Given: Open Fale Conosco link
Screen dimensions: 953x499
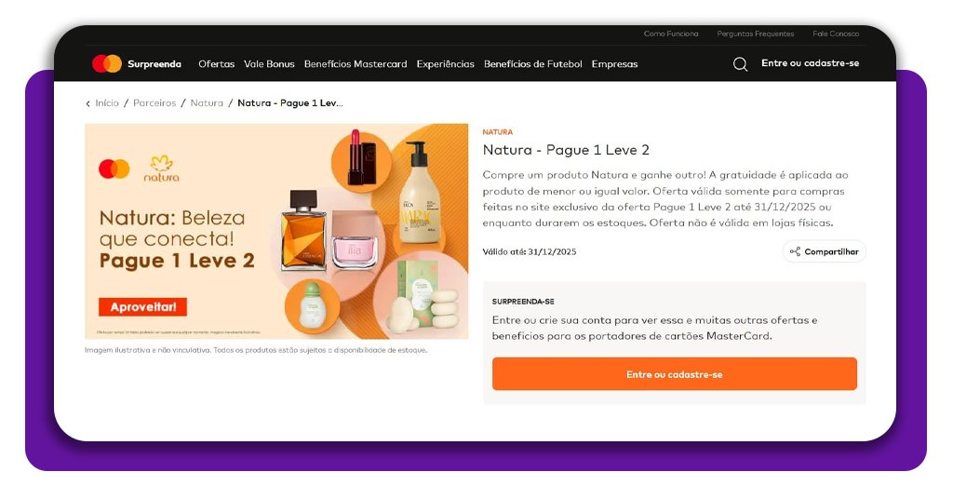Looking at the screenshot, I should (836, 34).
